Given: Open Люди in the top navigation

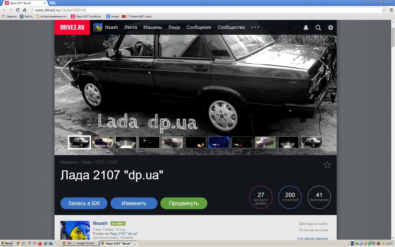Looking at the screenshot, I should [174, 28].
